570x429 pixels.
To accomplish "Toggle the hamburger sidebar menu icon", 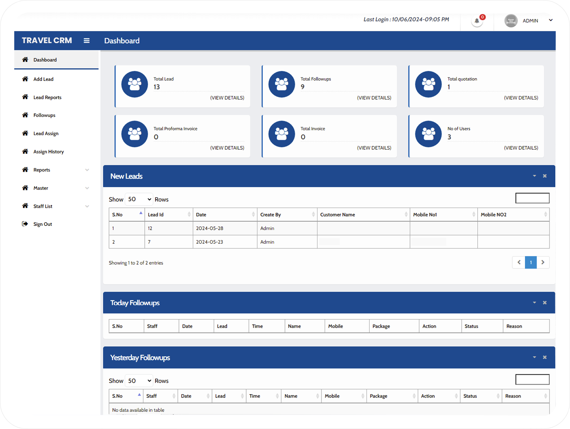I will [86, 40].
